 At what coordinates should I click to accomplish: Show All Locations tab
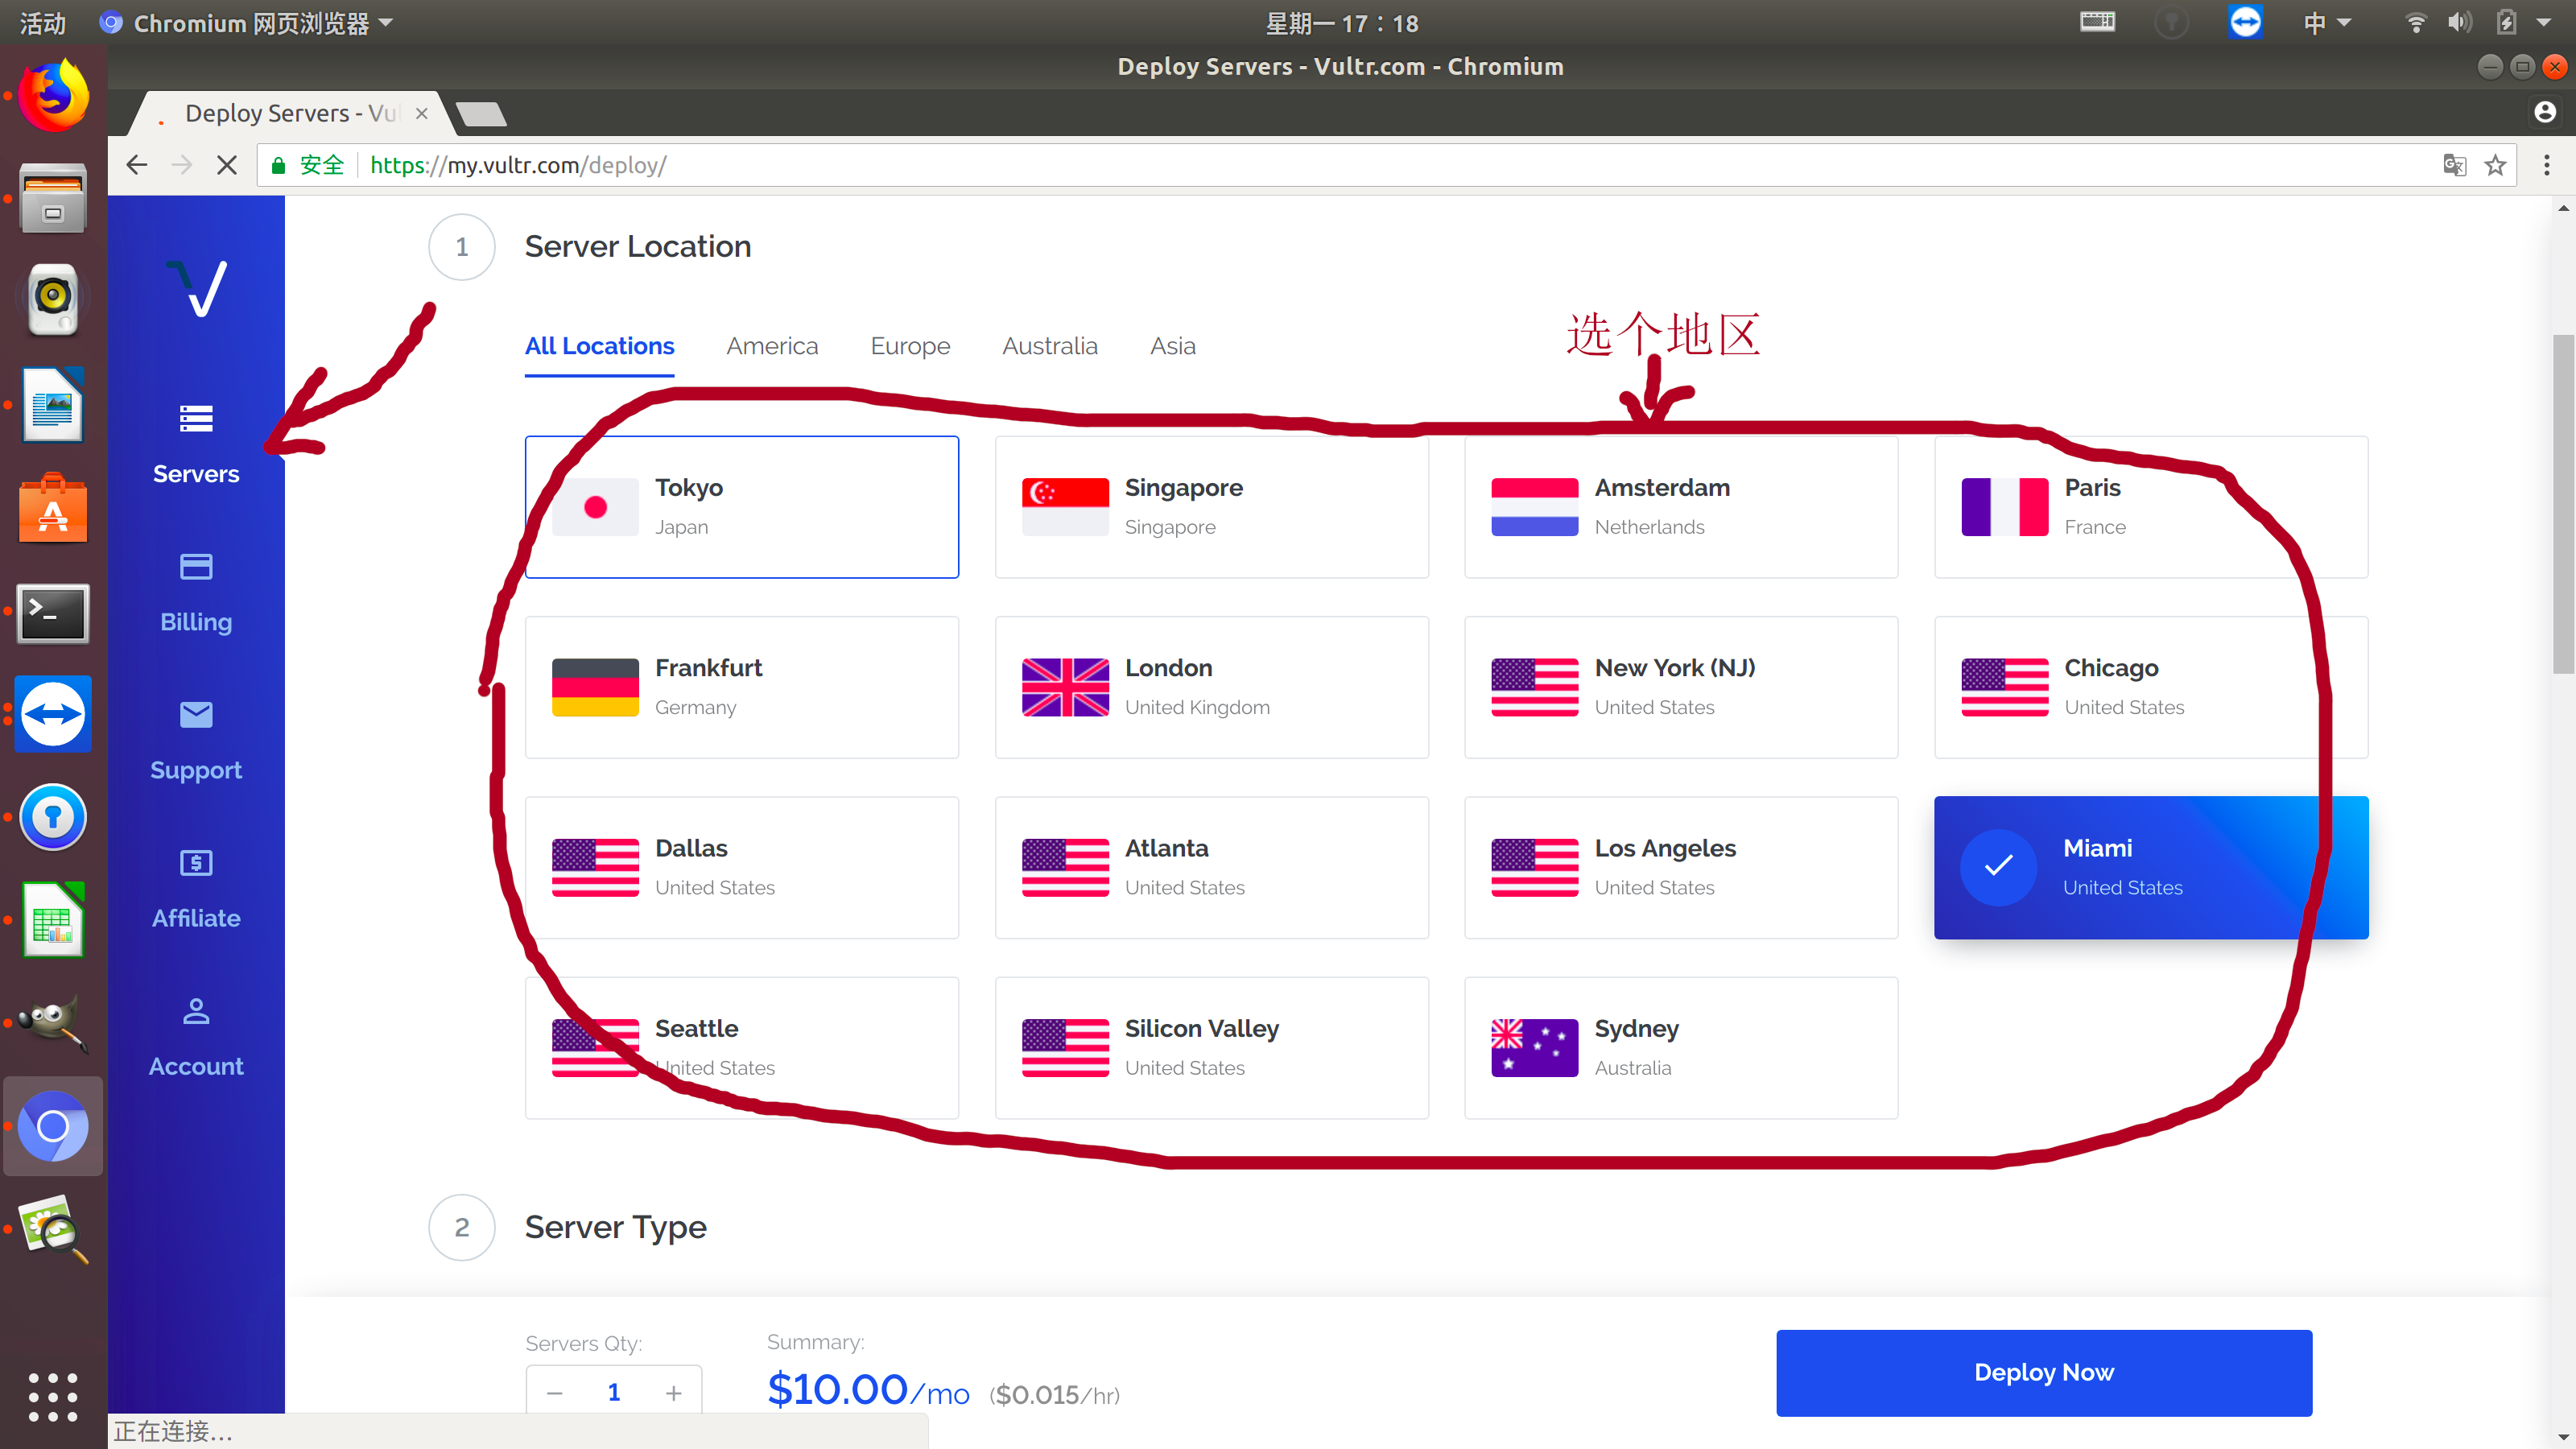(x=599, y=346)
